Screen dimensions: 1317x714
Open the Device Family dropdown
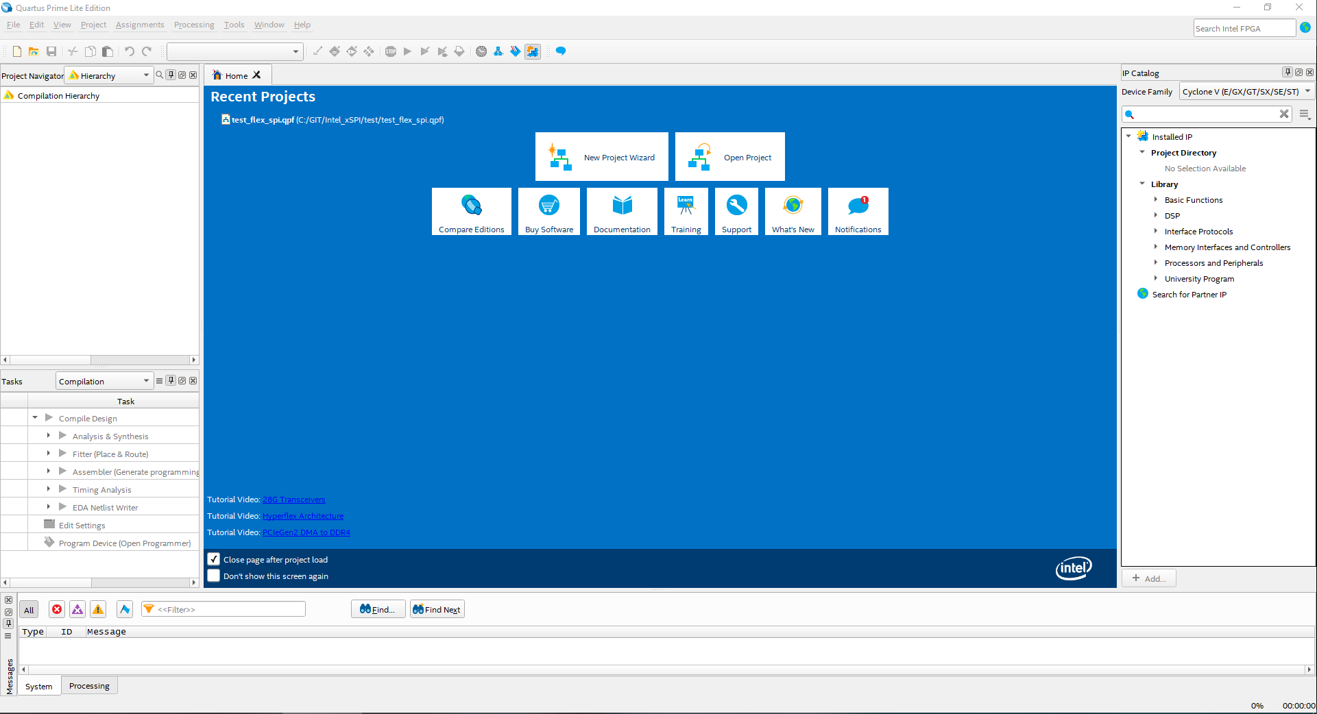point(1247,91)
